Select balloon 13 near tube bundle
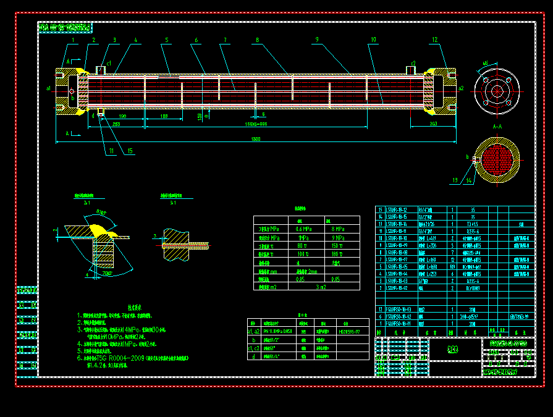553x417 pixels. click(x=456, y=180)
